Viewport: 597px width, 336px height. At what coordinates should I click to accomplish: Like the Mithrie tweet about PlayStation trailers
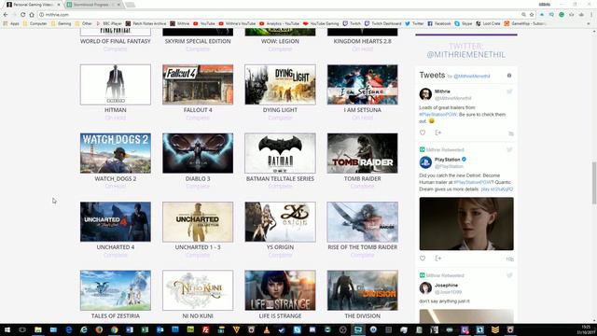[423, 133]
